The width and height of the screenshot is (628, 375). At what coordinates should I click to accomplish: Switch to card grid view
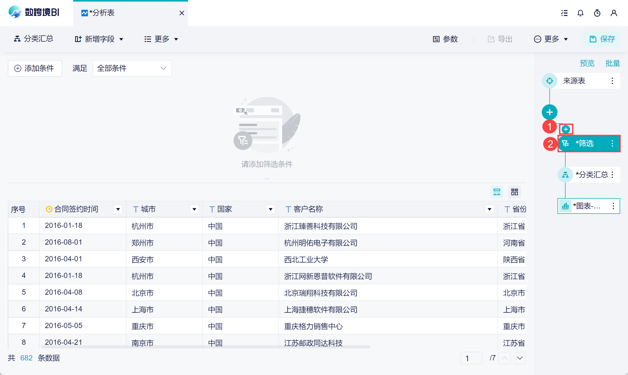click(x=514, y=192)
